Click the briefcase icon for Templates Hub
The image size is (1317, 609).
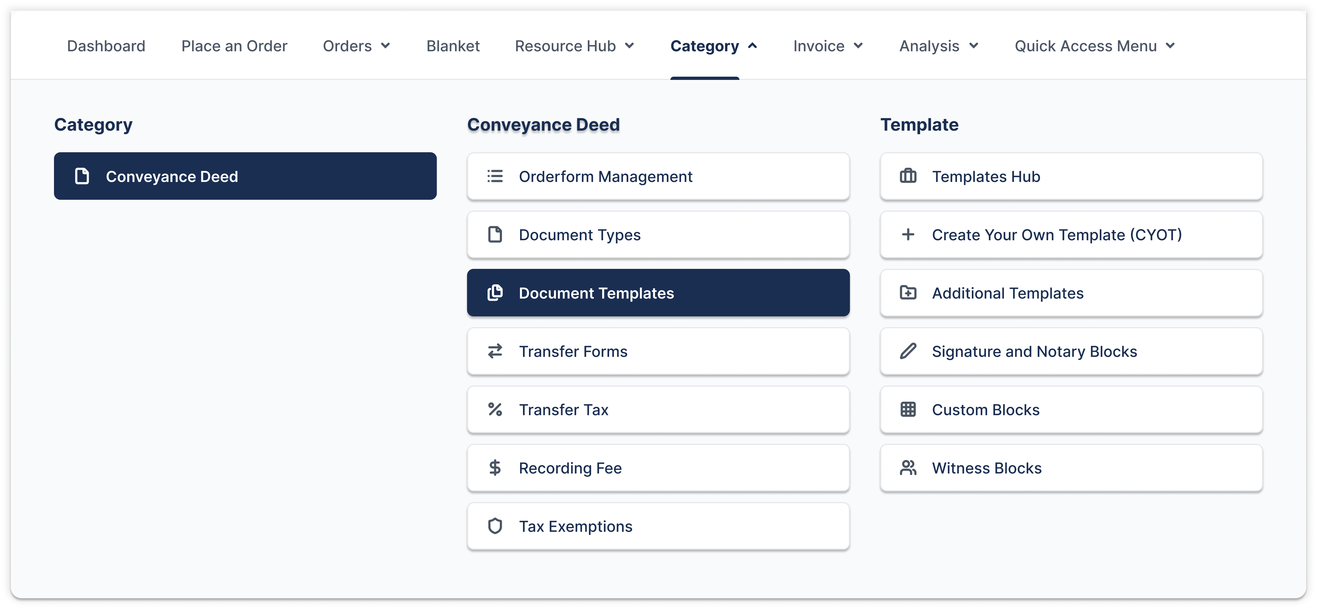[908, 177]
